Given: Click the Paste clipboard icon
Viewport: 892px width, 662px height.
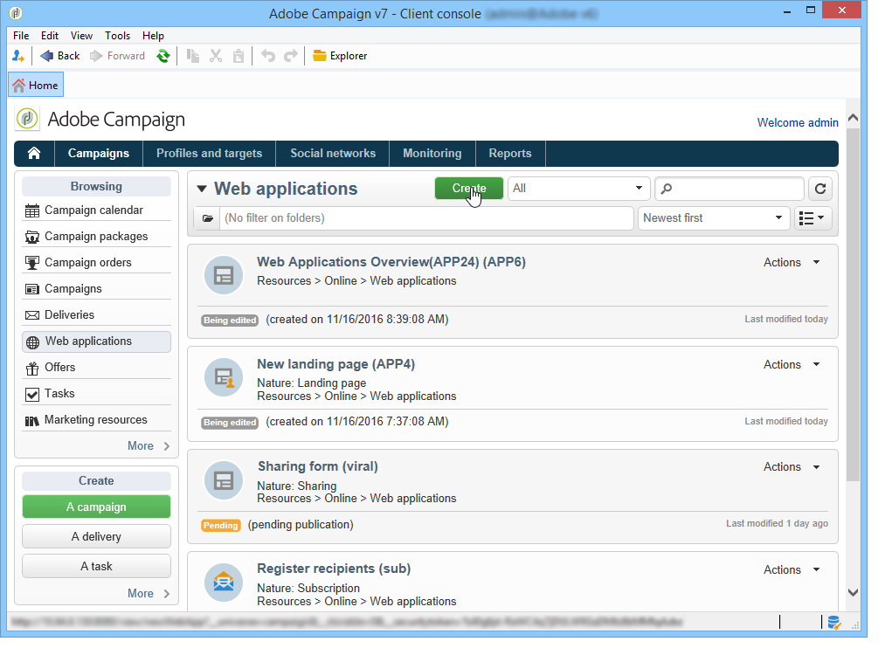Looking at the screenshot, I should coord(239,56).
